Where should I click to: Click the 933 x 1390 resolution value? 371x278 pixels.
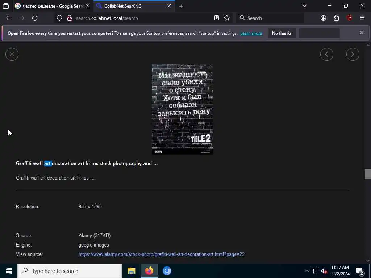coord(90,206)
